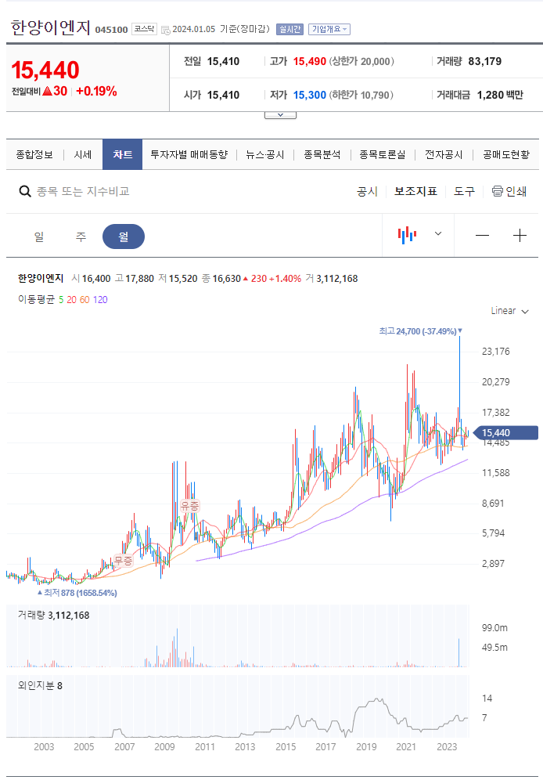Image resolution: width=543 pixels, height=780 pixels.
Task: Click the 공시 chart option
Action: pos(367,192)
